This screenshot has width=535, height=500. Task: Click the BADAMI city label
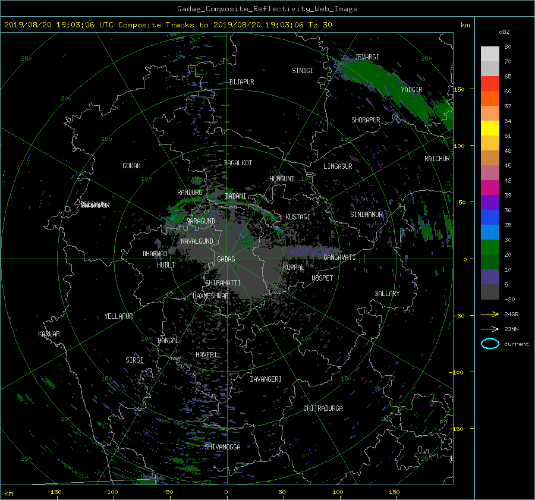coord(235,196)
